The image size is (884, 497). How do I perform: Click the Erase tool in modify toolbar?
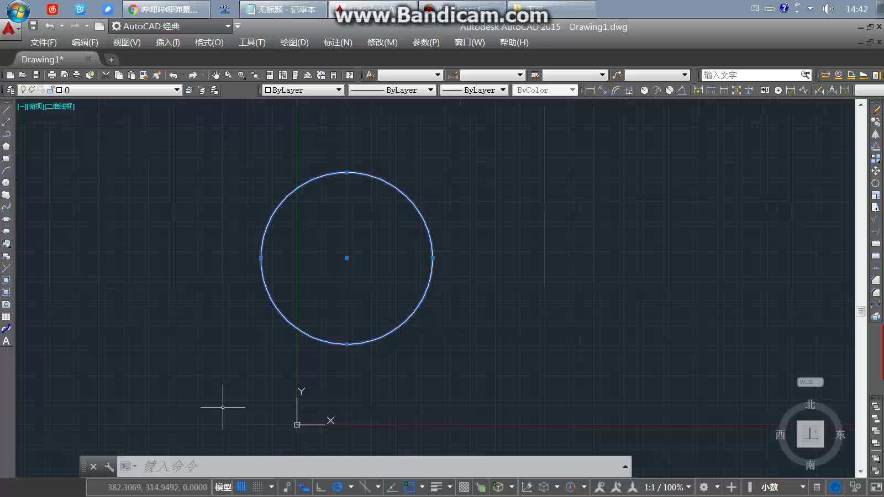coord(876,110)
